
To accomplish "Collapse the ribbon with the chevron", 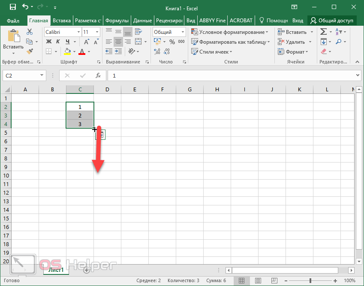I will pyautogui.click(x=357, y=61).
